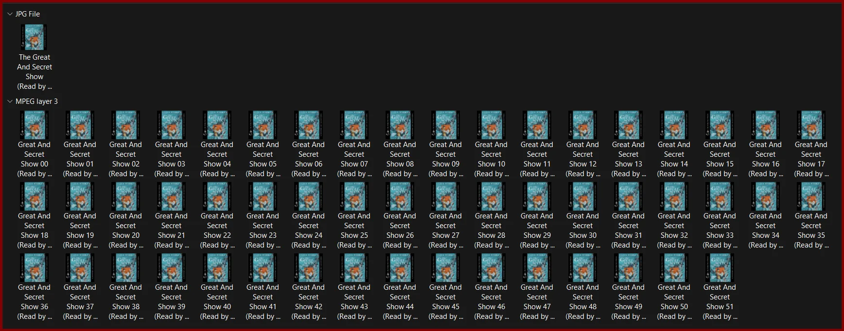
Task: Click the file name Great And Secret Show 39
Action: [x=172, y=302]
